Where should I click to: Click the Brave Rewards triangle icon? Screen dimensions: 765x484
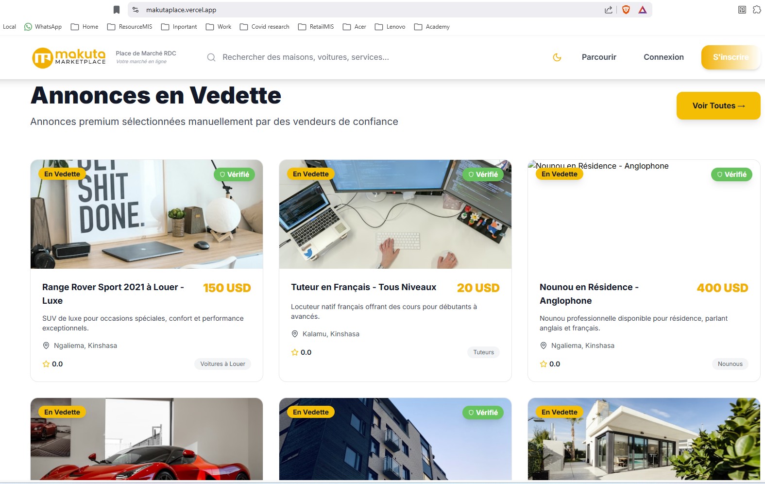coord(643,10)
